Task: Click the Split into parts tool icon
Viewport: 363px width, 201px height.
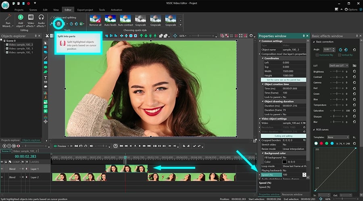Action: (58, 24)
